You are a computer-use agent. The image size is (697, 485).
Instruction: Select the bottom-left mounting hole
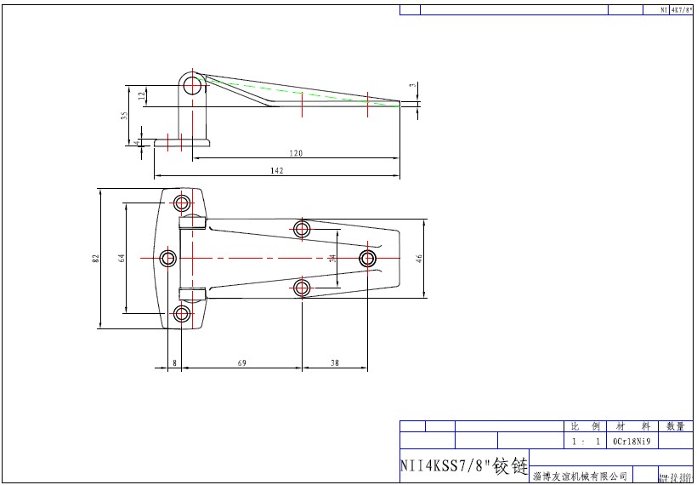182,314
